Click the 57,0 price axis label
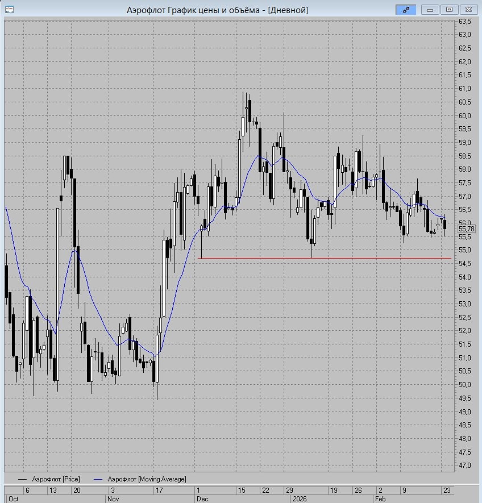Viewport: 482px width, 503px height. coord(465,196)
